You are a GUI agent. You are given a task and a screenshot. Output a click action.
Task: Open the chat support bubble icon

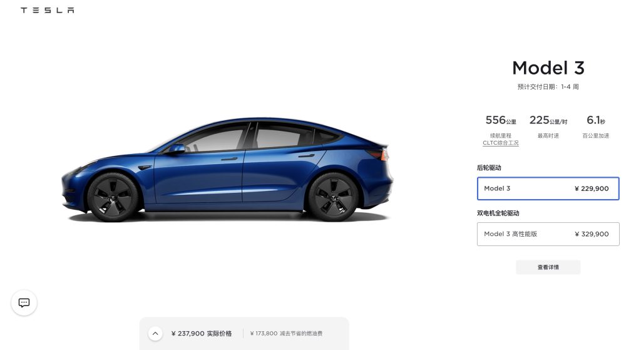click(24, 302)
